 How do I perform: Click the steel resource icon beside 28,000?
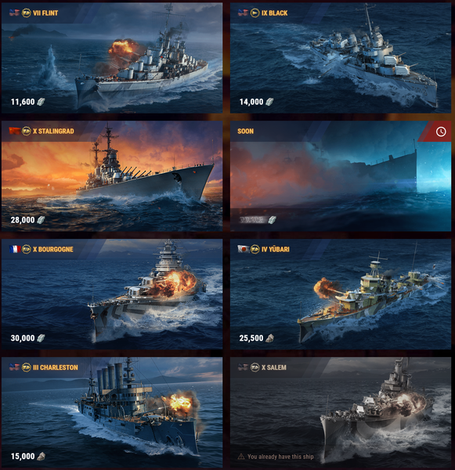[41, 220]
